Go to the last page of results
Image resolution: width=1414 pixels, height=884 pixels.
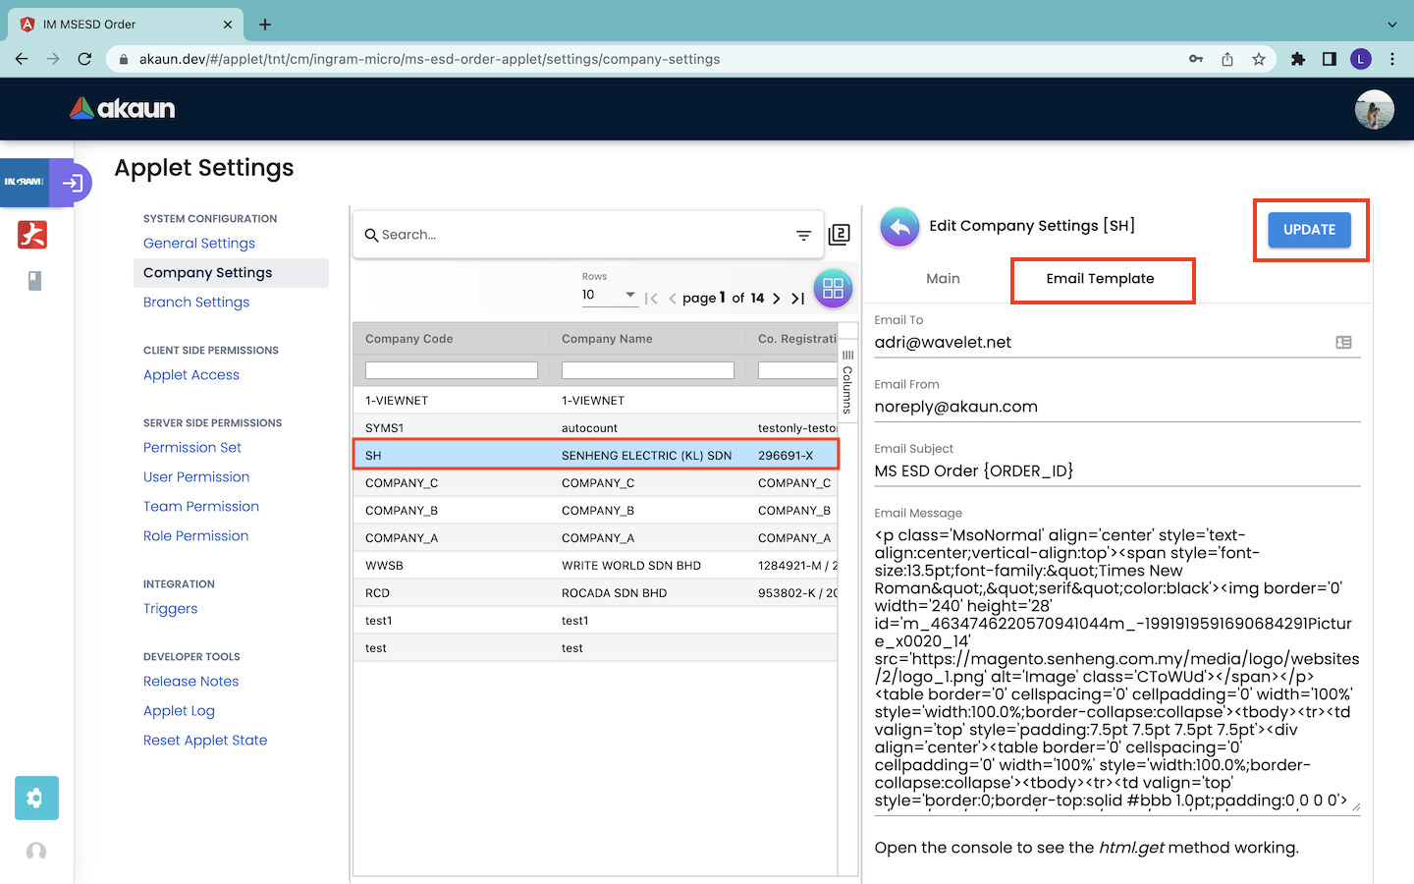click(x=797, y=299)
